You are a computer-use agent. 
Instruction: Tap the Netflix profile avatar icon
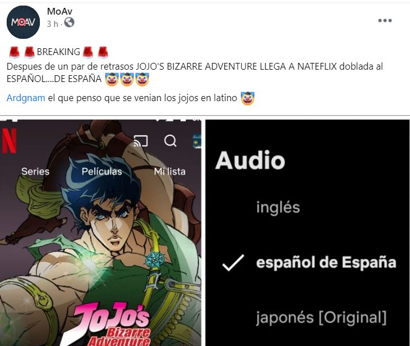pos(197,141)
